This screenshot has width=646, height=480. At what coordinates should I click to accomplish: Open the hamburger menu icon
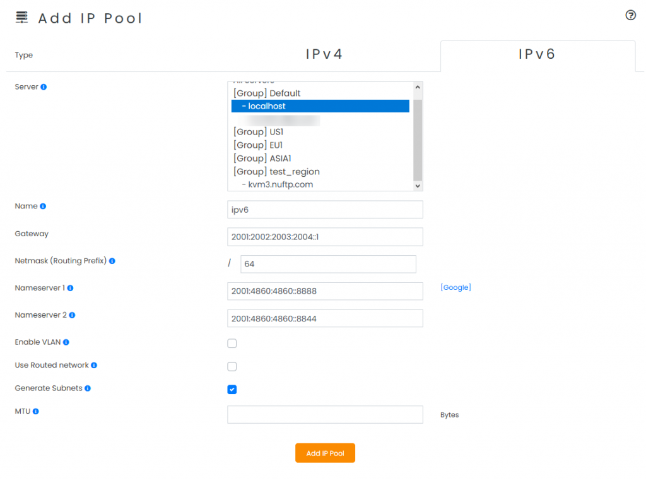click(x=21, y=16)
